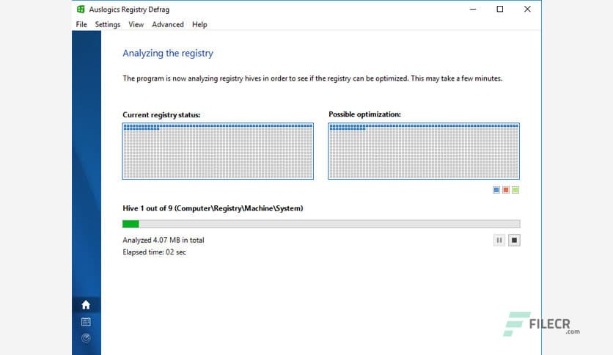
Task: Minimize the Registry Defrag window
Action: [x=473, y=9]
